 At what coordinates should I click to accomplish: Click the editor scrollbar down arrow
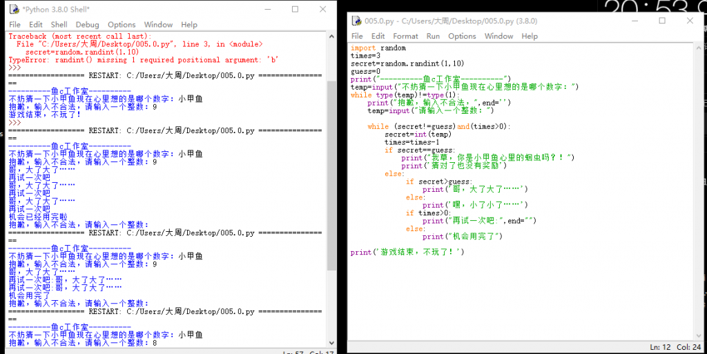point(699,335)
